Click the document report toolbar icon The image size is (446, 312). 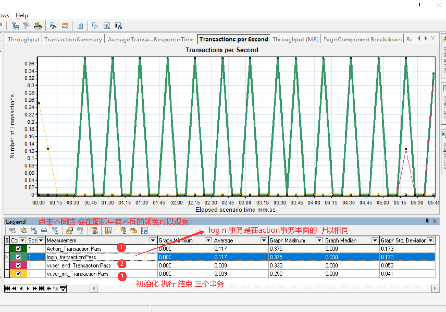(80, 26)
